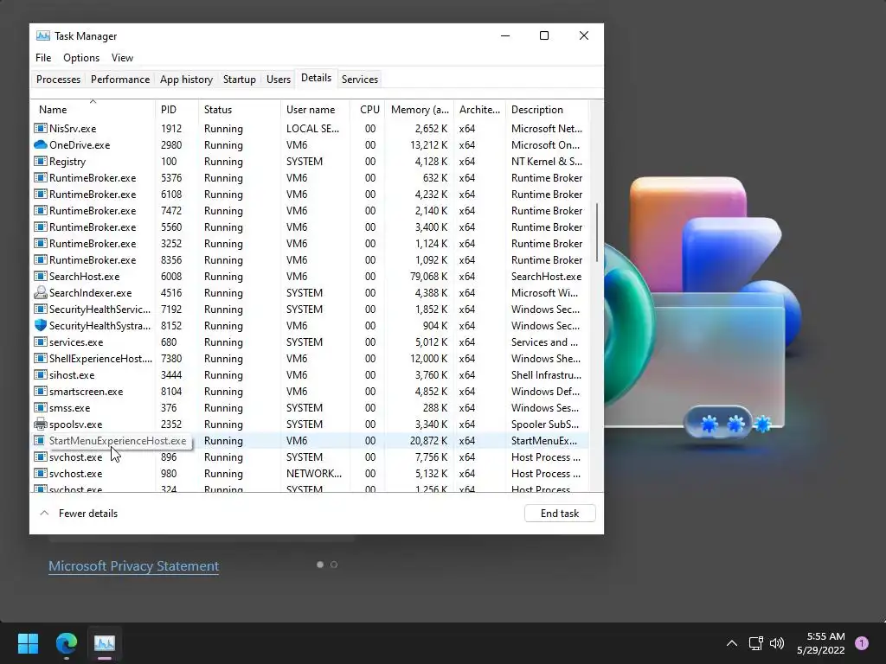886x664 pixels.
Task: Open the volume tray icon
Action: tap(777, 643)
